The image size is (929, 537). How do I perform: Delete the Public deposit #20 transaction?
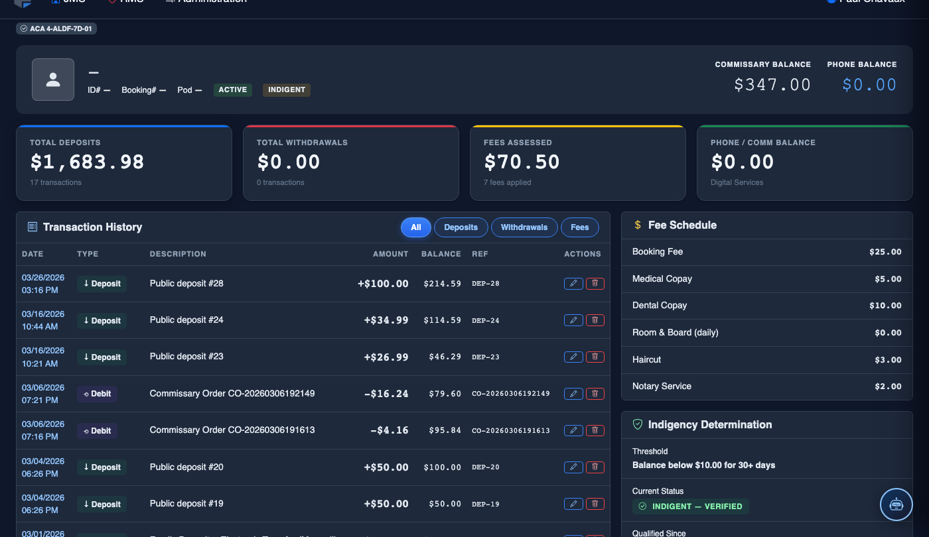coord(595,467)
